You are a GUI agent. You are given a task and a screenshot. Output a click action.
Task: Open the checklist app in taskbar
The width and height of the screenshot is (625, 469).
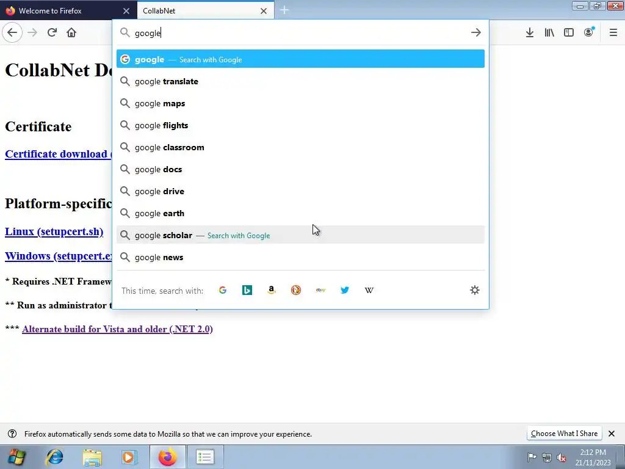click(205, 457)
